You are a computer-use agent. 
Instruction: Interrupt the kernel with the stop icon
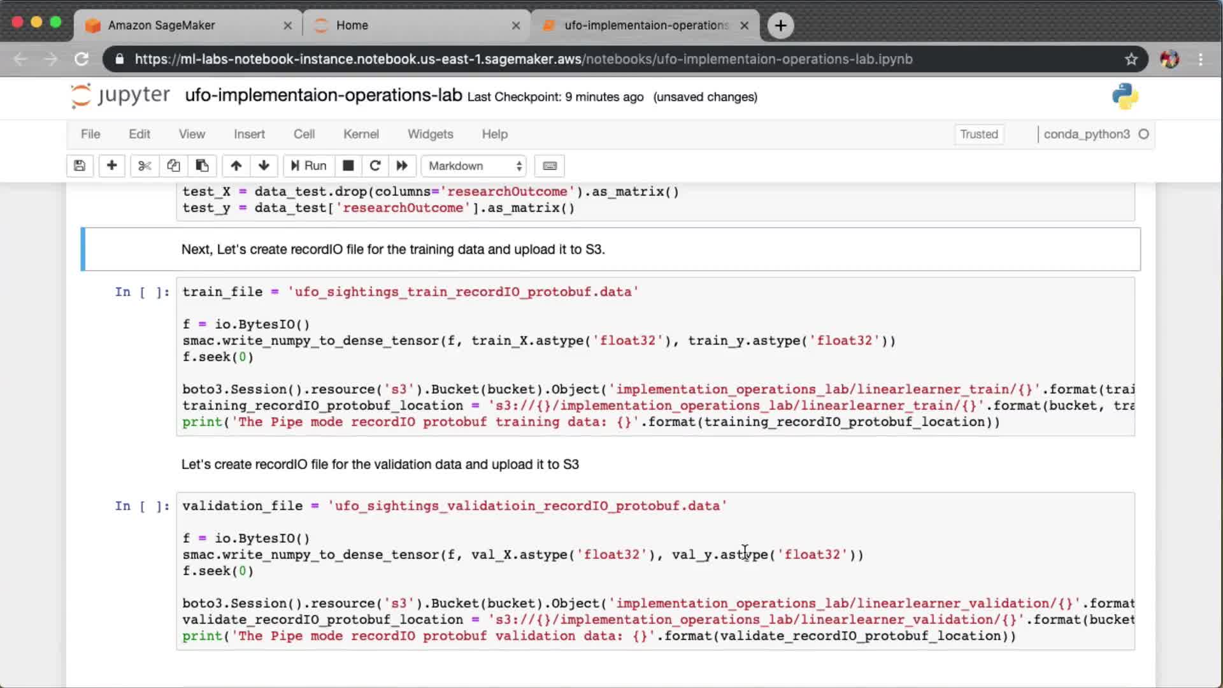point(348,166)
